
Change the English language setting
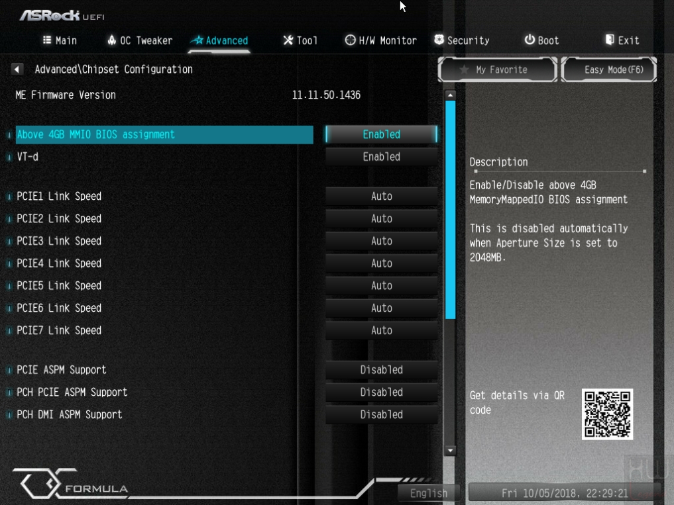(x=429, y=493)
